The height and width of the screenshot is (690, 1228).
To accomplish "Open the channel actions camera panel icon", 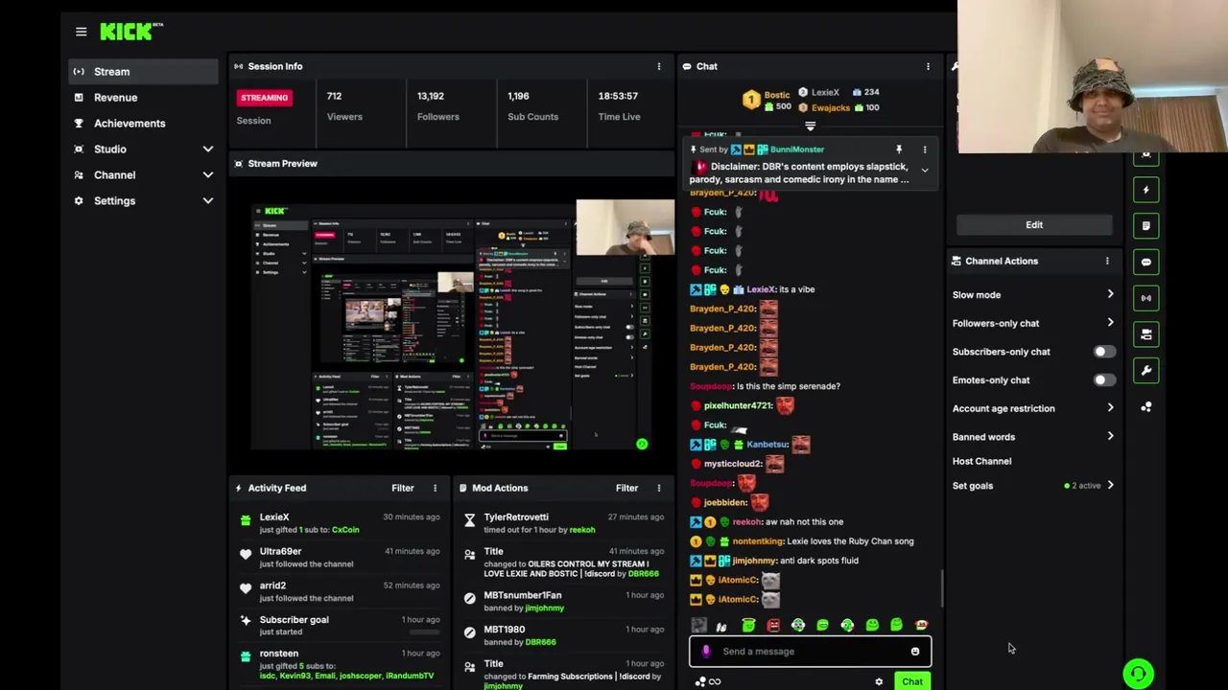I will click(x=1145, y=334).
